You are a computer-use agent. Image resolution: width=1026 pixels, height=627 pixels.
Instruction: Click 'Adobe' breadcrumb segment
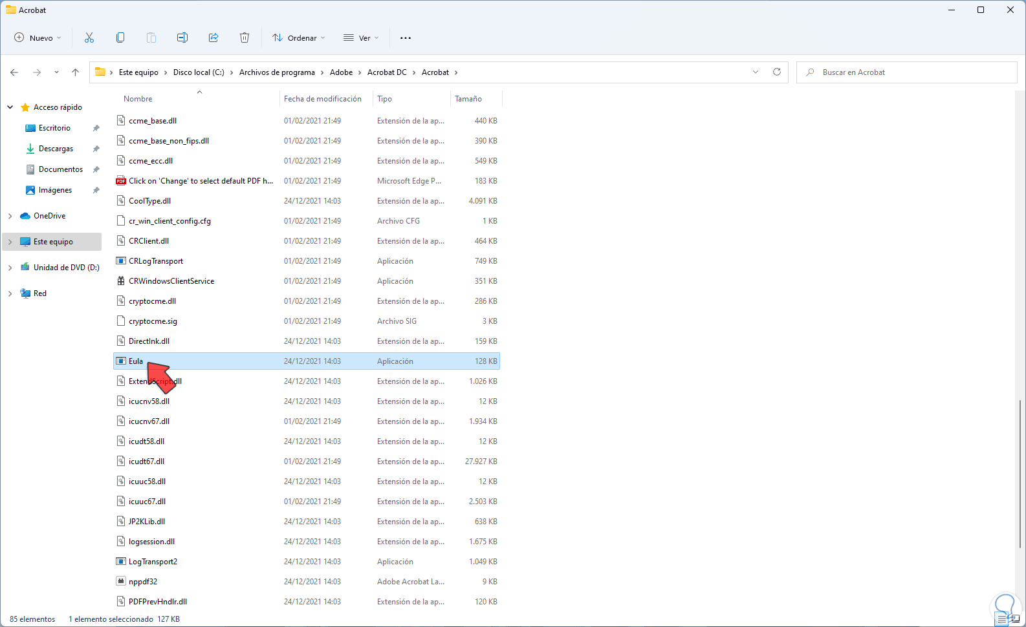[341, 72]
